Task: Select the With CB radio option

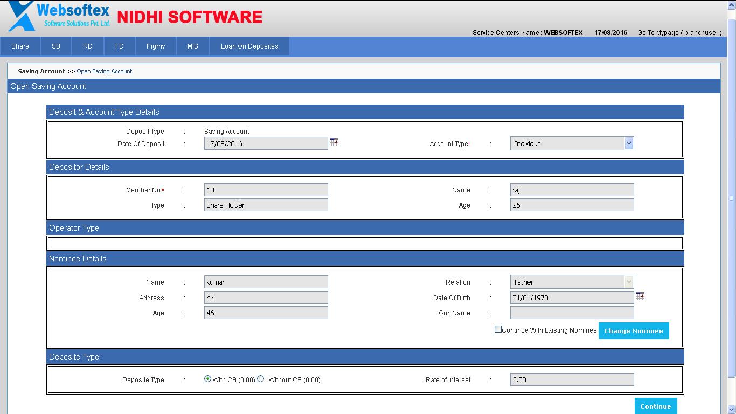Action: [x=207, y=379]
